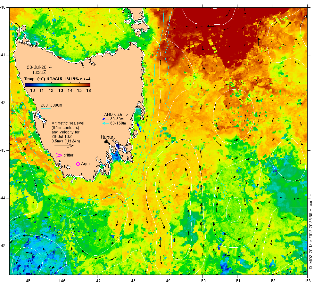314x288 pixels.
Task: Click the 0.5m/s (1kt 24h) label
Action: pyautogui.click(x=66, y=141)
